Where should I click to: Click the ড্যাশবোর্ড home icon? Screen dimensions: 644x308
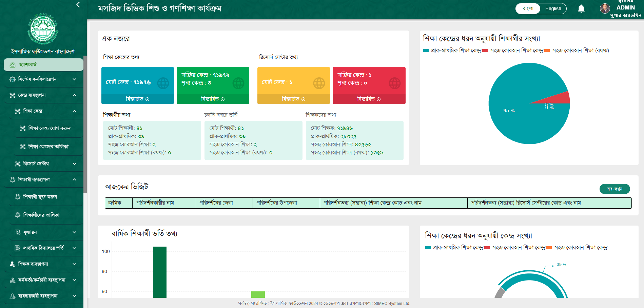tap(13, 64)
